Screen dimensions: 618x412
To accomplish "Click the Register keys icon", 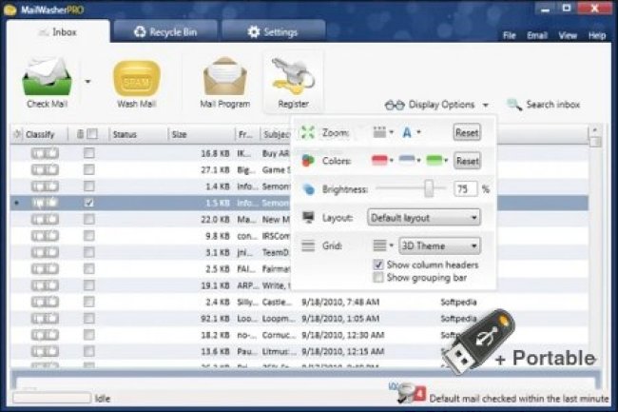I will tap(293, 76).
